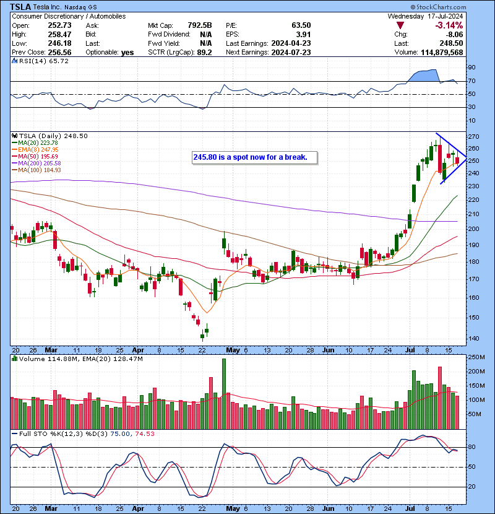This screenshot has width=495, height=514.
Task: Click the date Wednesday 17-Jul-2024
Action: point(425,16)
